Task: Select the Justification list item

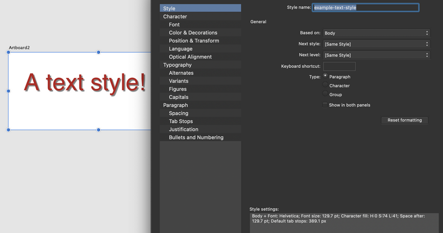Action: [184, 129]
